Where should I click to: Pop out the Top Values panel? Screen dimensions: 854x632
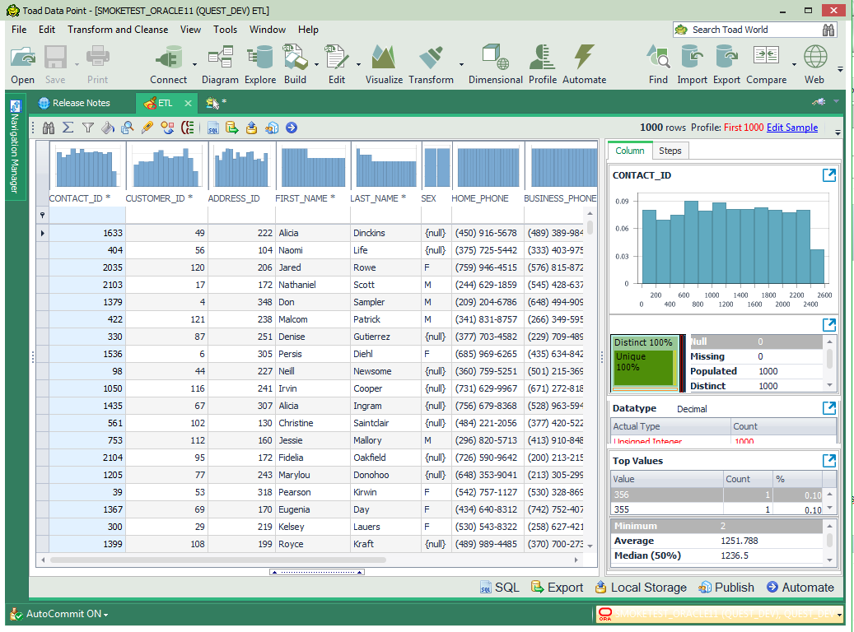coord(829,461)
